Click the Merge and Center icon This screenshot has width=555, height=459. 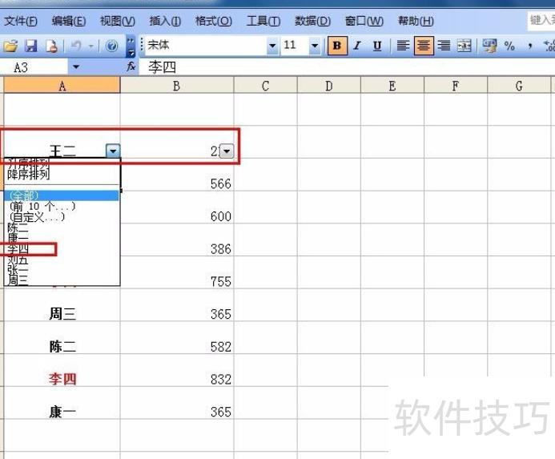(x=464, y=46)
